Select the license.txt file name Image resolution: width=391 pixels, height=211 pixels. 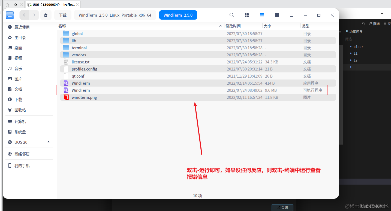click(x=80, y=62)
